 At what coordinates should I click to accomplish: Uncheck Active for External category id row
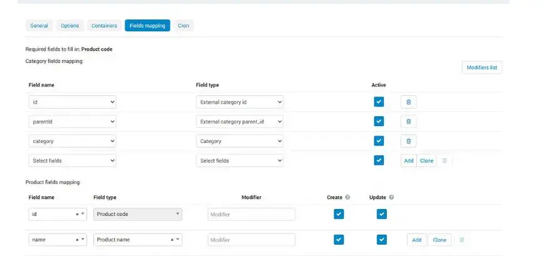click(x=379, y=102)
